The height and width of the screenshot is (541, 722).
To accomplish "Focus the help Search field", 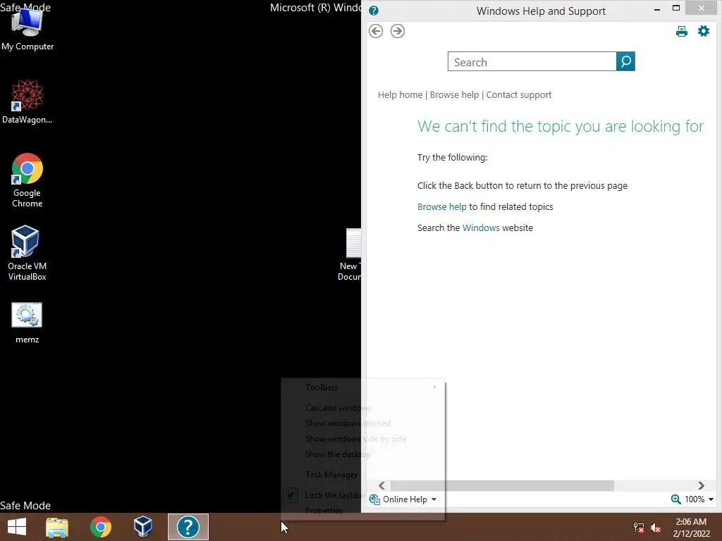I will 532,61.
